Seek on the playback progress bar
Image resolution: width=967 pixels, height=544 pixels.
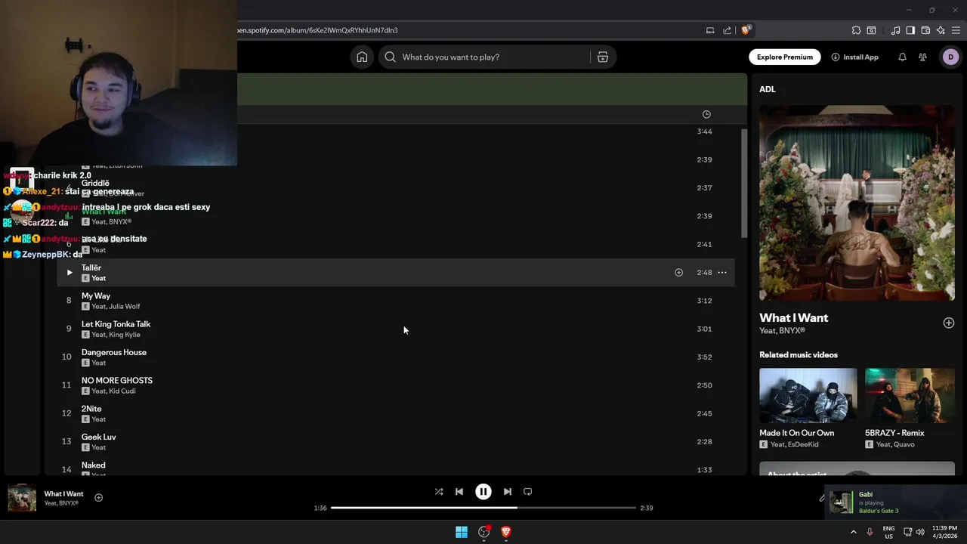(x=483, y=508)
